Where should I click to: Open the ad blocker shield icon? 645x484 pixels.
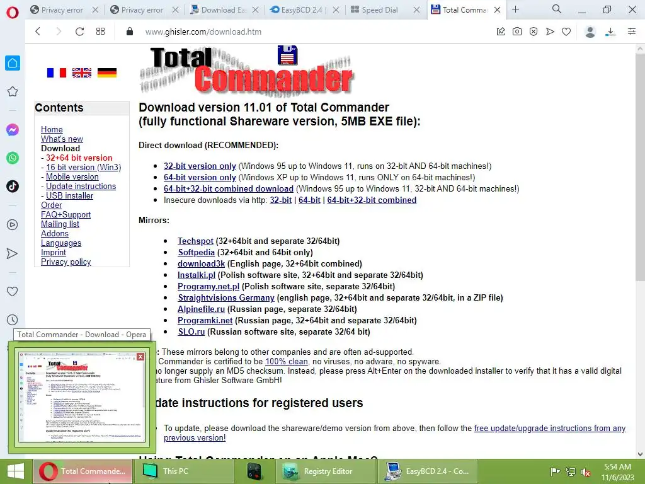point(534,32)
